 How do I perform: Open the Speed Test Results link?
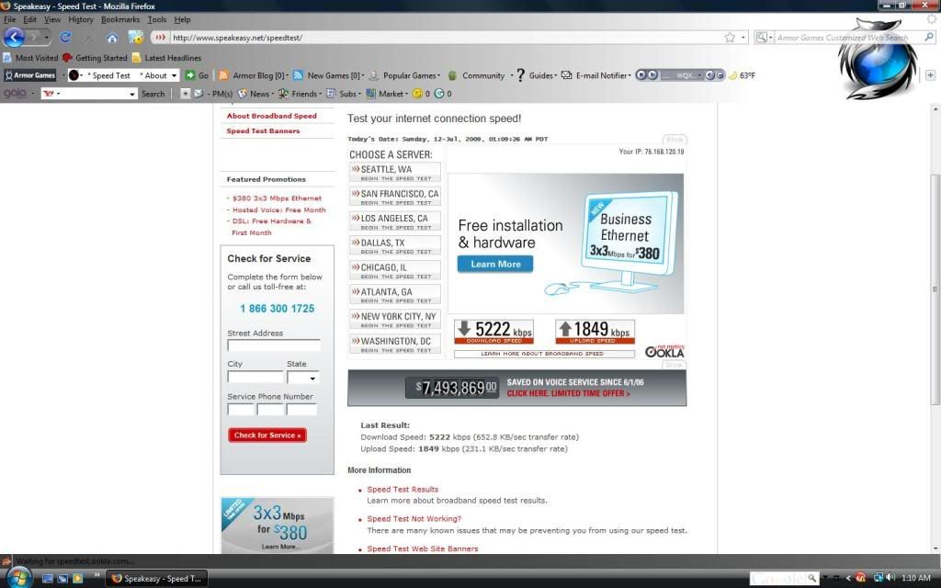pyautogui.click(x=402, y=489)
